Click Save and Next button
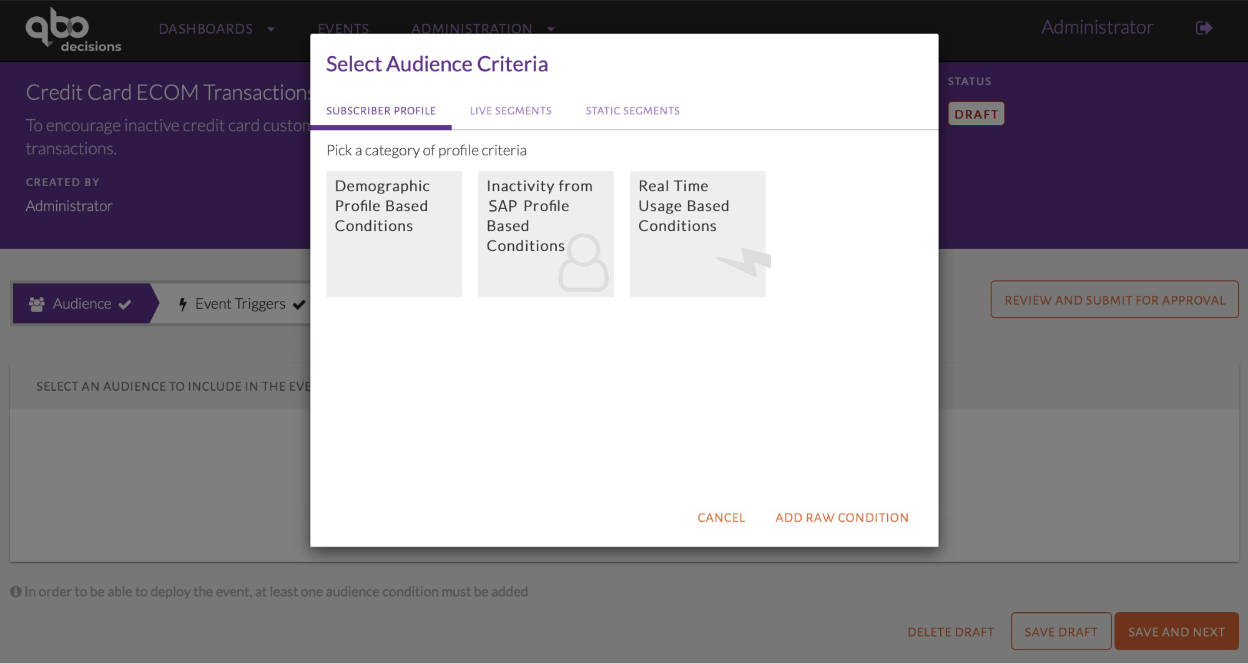Viewport: 1248px width, 664px height. click(1176, 632)
